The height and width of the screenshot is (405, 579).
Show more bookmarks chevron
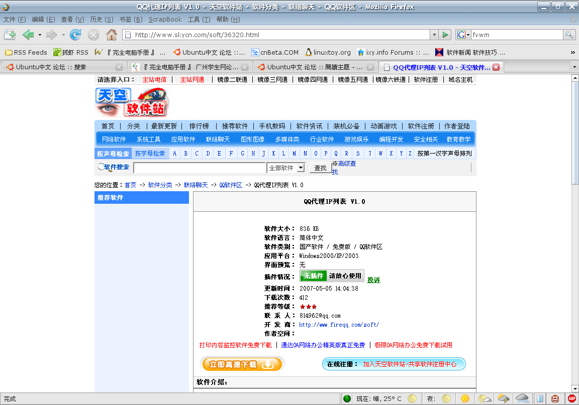click(573, 52)
